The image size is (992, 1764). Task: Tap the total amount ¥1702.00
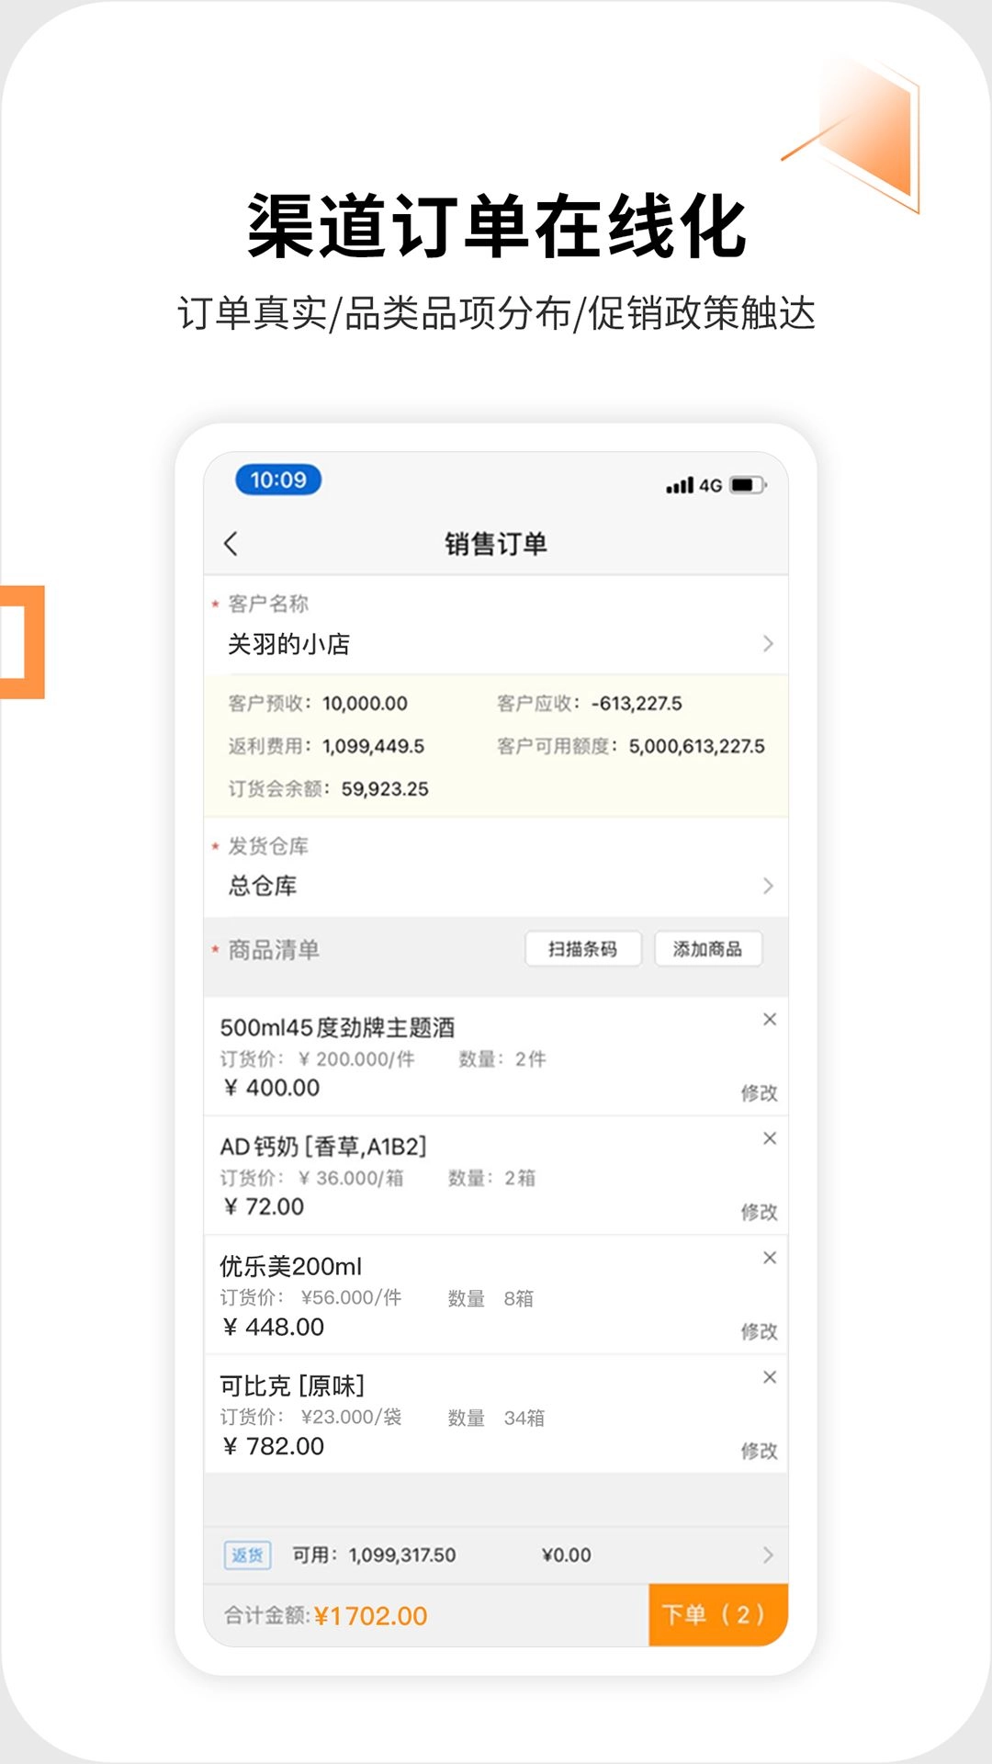(x=371, y=1616)
